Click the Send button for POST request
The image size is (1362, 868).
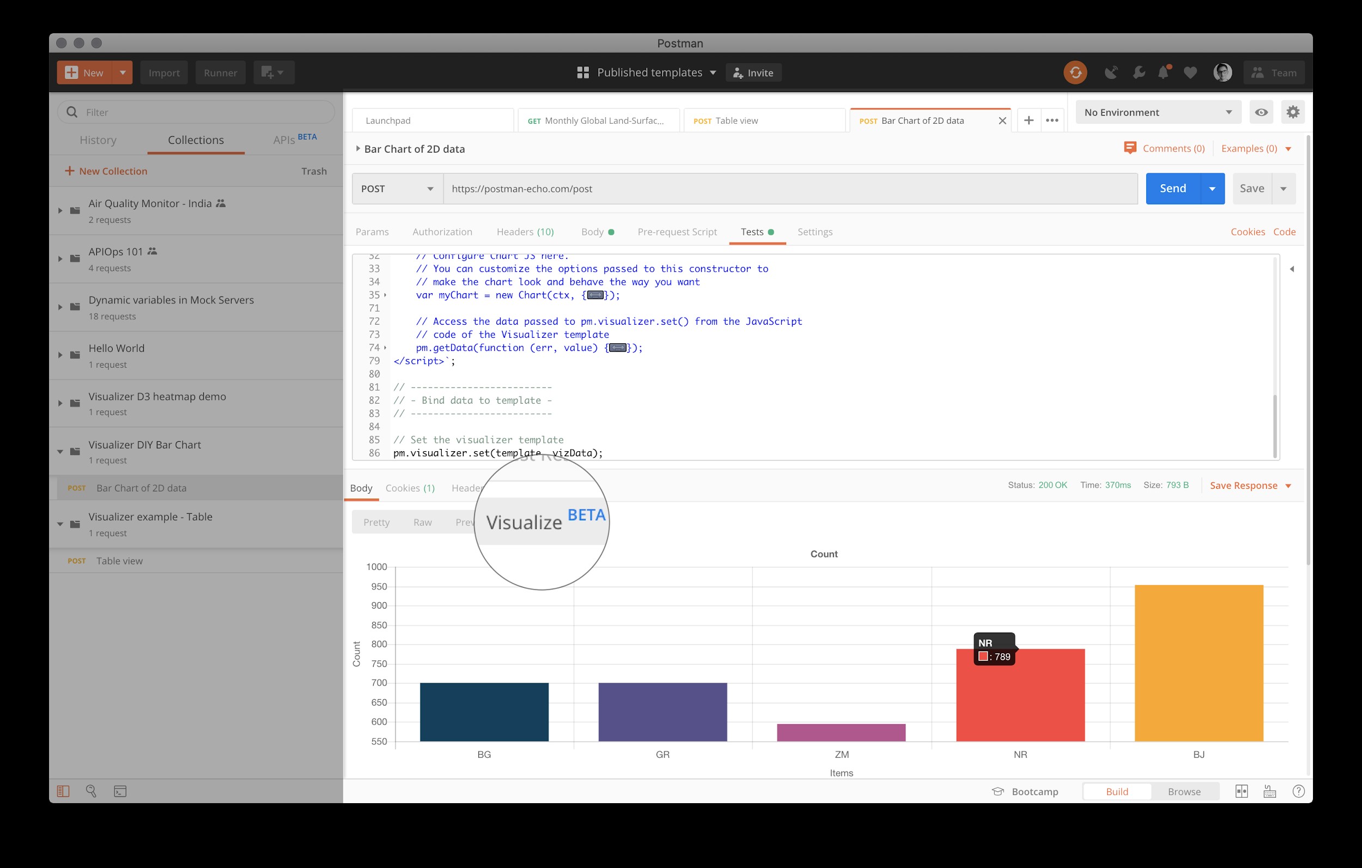(1172, 187)
